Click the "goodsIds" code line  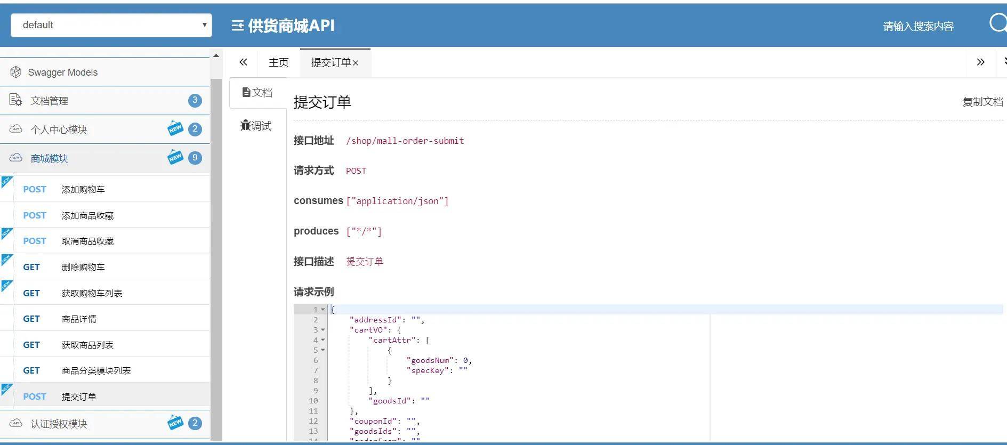(385, 431)
